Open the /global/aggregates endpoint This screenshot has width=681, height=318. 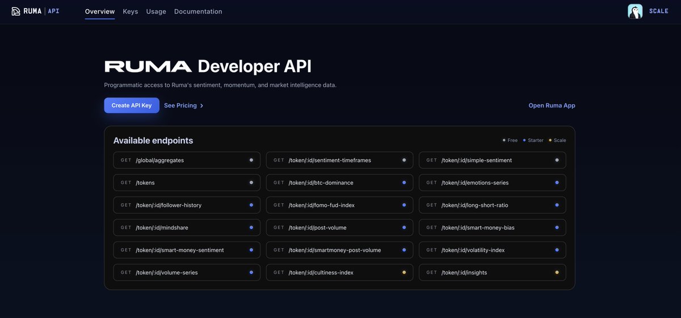pos(187,160)
